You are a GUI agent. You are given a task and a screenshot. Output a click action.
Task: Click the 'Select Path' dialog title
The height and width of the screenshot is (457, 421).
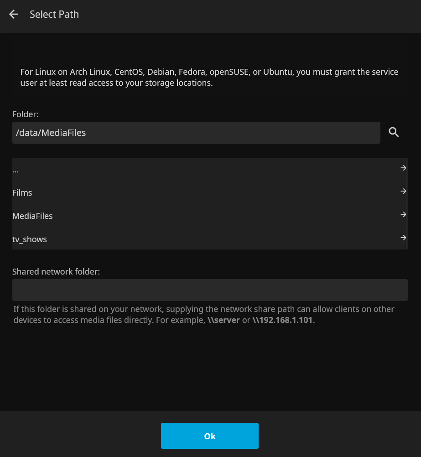(x=54, y=15)
